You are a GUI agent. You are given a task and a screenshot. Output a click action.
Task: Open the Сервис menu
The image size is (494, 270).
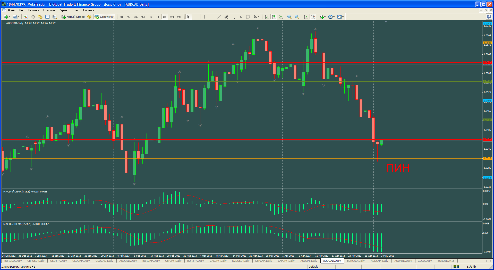(x=63, y=10)
